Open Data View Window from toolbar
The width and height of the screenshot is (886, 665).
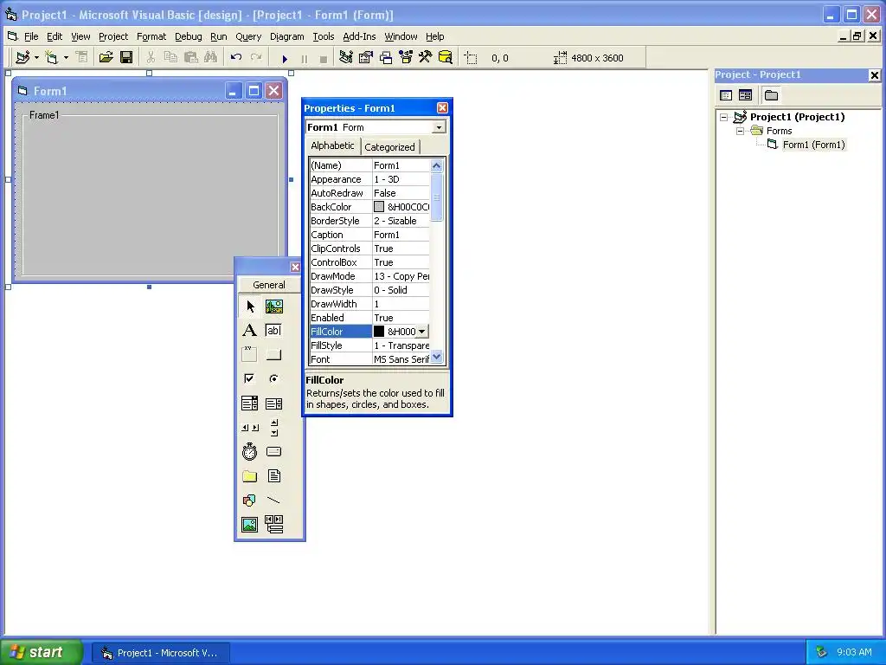pos(446,58)
